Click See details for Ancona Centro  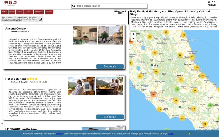click(110, 67)
